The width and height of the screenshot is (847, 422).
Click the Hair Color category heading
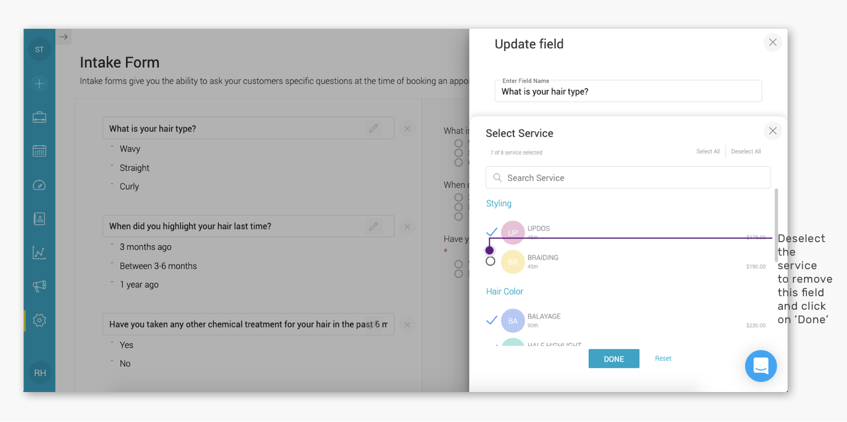click(x=505, y=292)
